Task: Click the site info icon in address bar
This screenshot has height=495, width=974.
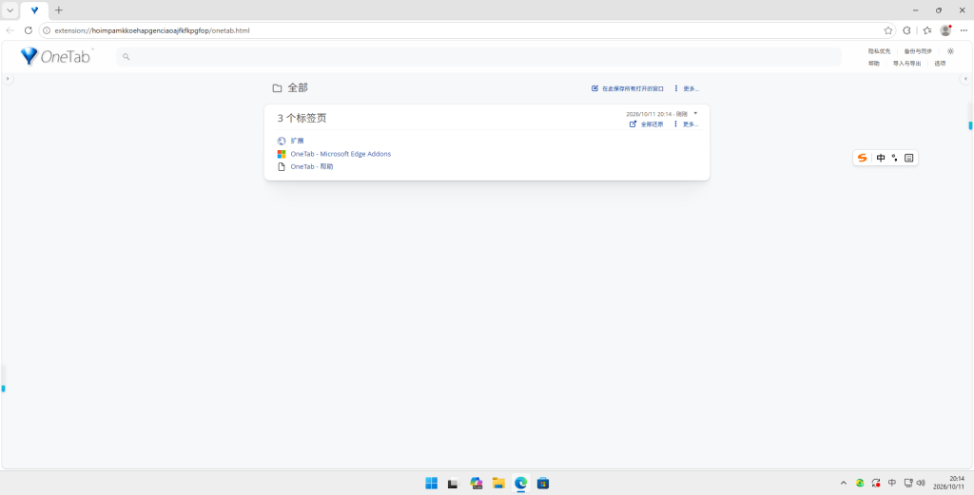Action: (x=47, y=30)
